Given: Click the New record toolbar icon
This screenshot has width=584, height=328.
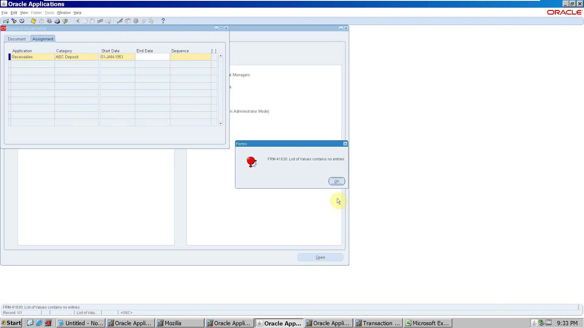Looking at the screenshot, I should 6,21.
